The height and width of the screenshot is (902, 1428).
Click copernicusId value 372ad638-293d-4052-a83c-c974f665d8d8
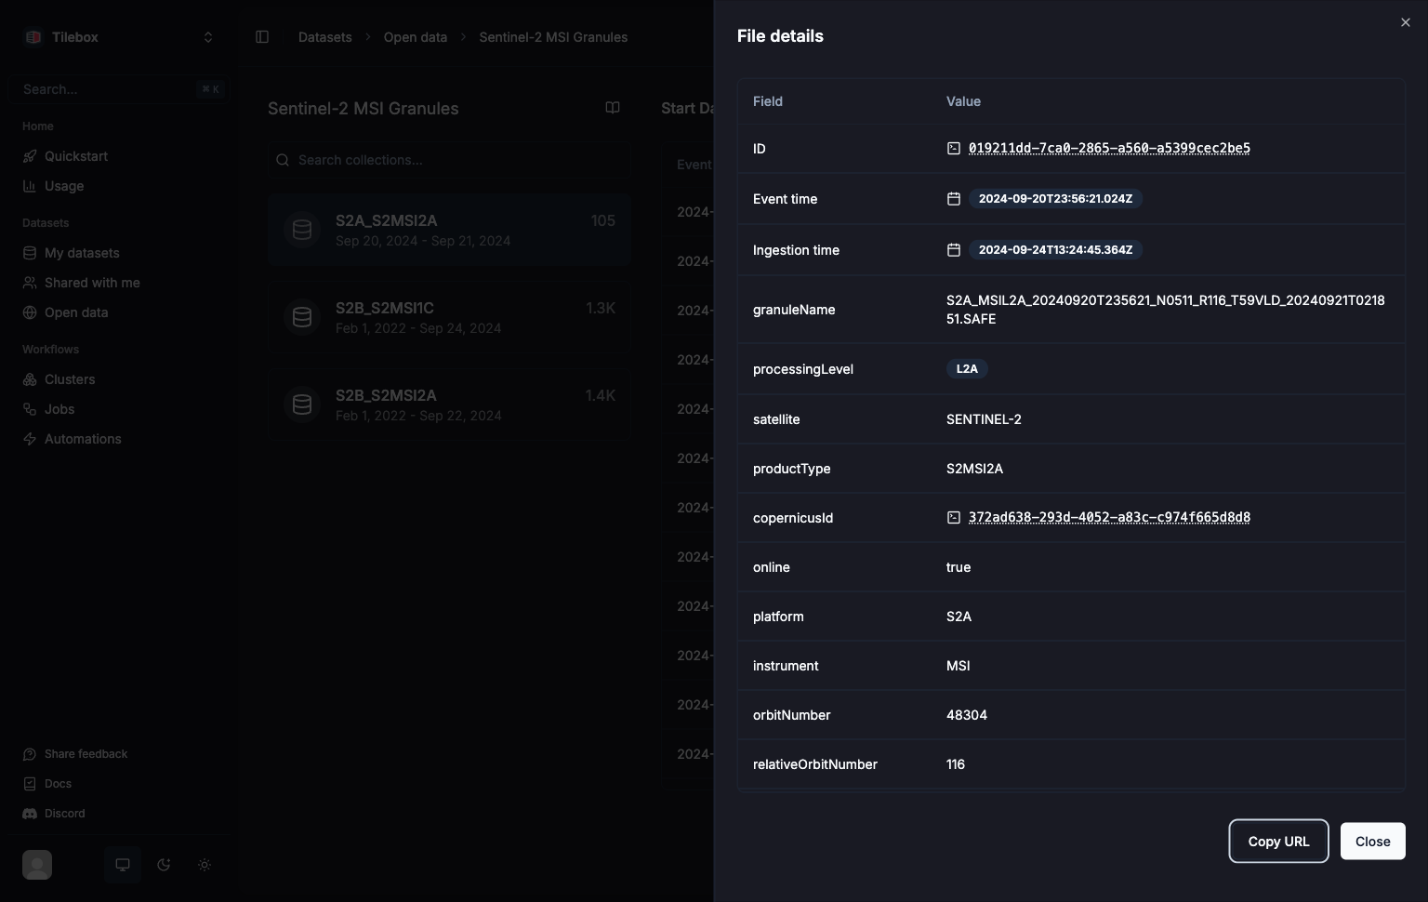click(x=1109, y=517)
